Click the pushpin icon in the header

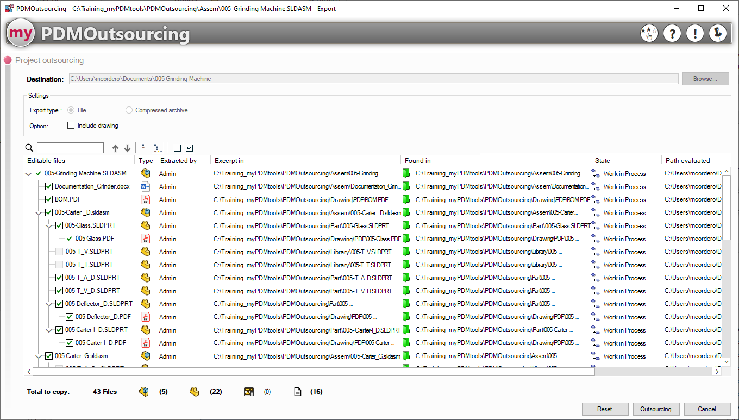pos(718,34)
